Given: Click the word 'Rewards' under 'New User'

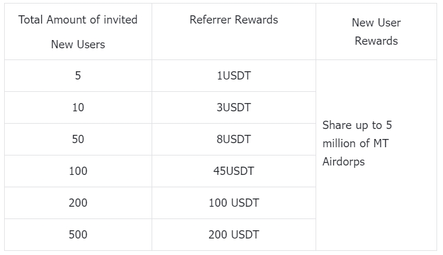Looking at the screenshot, I should (x=376, y=41).
